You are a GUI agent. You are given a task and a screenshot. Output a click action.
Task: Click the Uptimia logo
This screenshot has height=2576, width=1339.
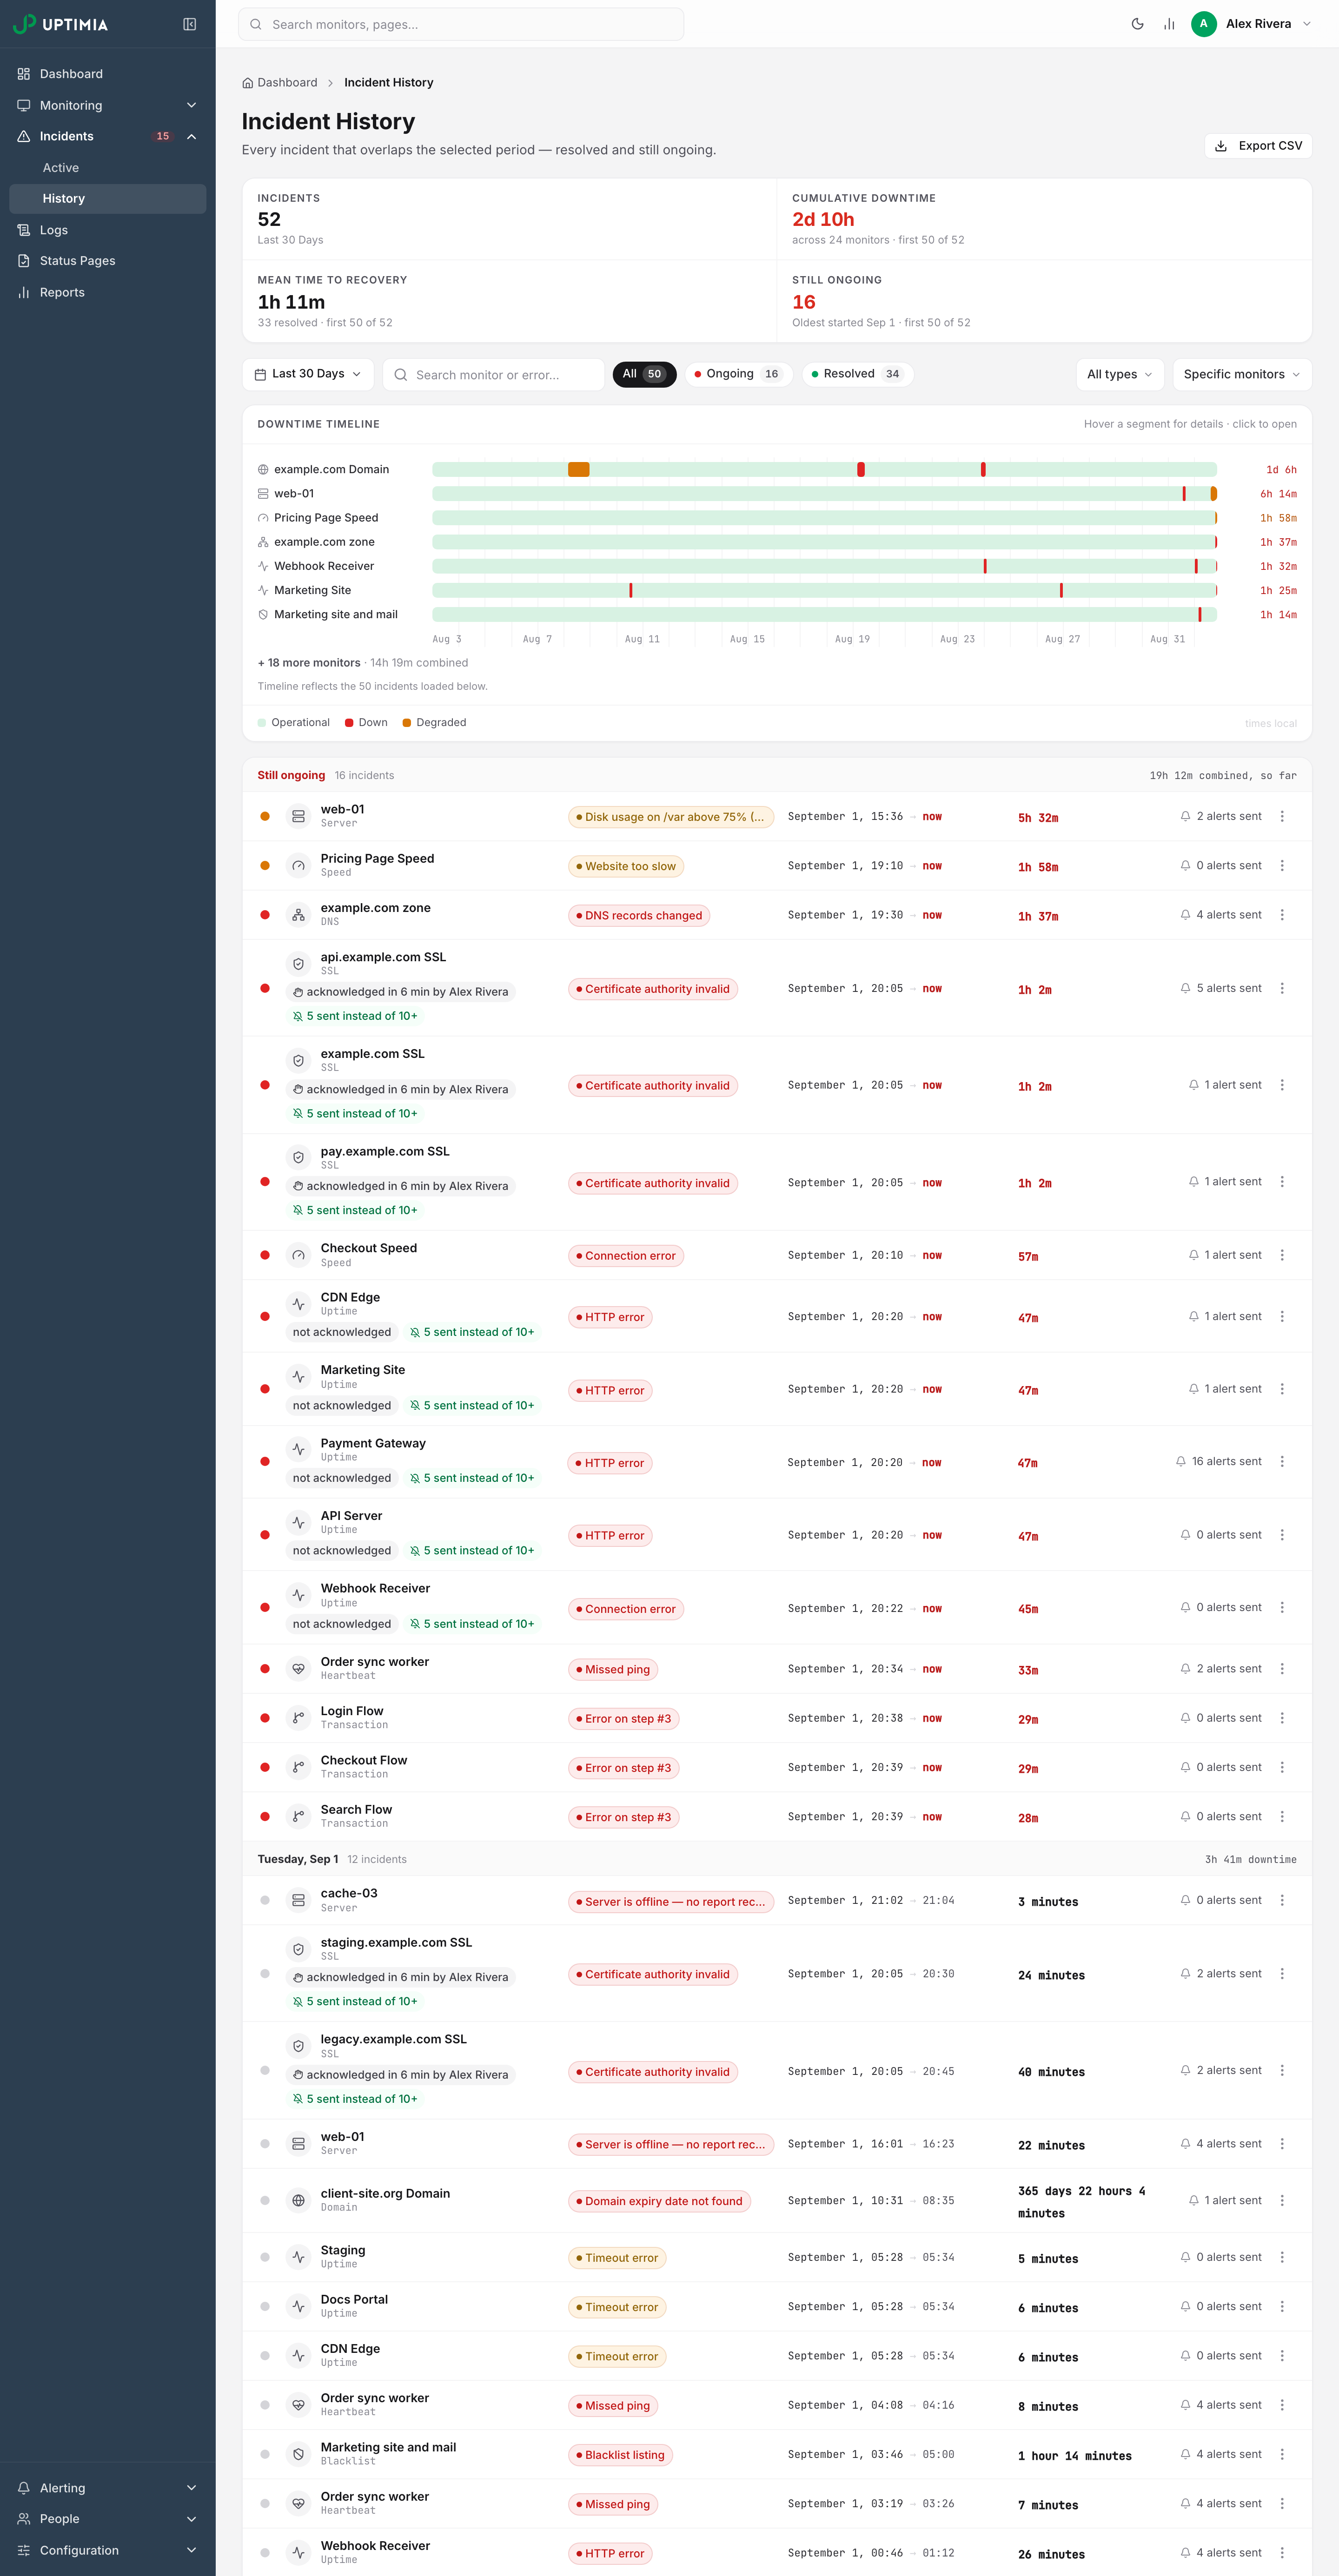coord(61,24)
